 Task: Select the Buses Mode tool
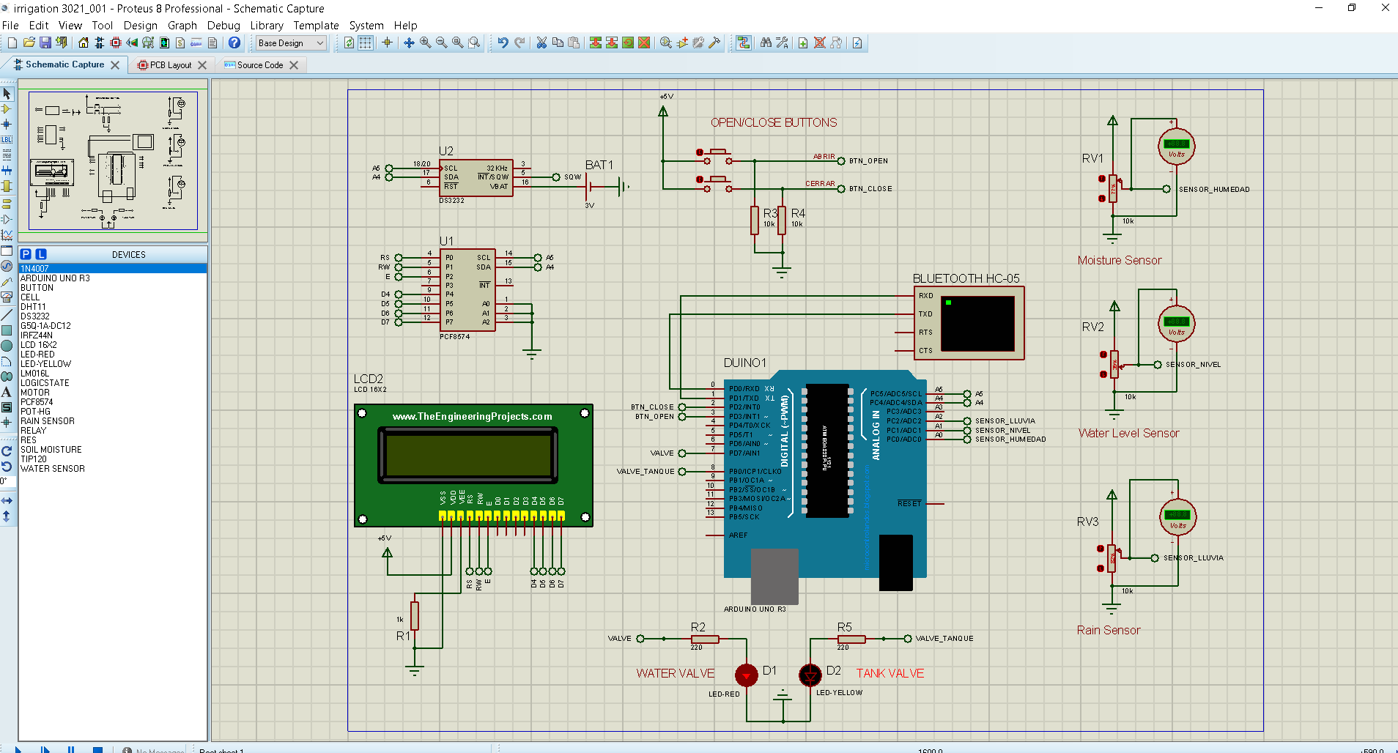tap(7, 170)
